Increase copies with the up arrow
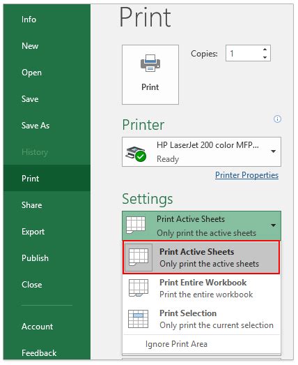298x365 pixels. coord(265,50)
